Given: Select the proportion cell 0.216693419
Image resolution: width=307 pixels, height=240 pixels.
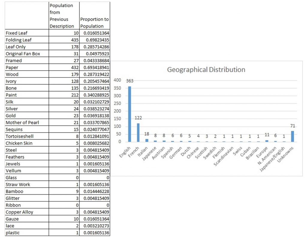Looking at the screenshot, I should click(95, 88).
